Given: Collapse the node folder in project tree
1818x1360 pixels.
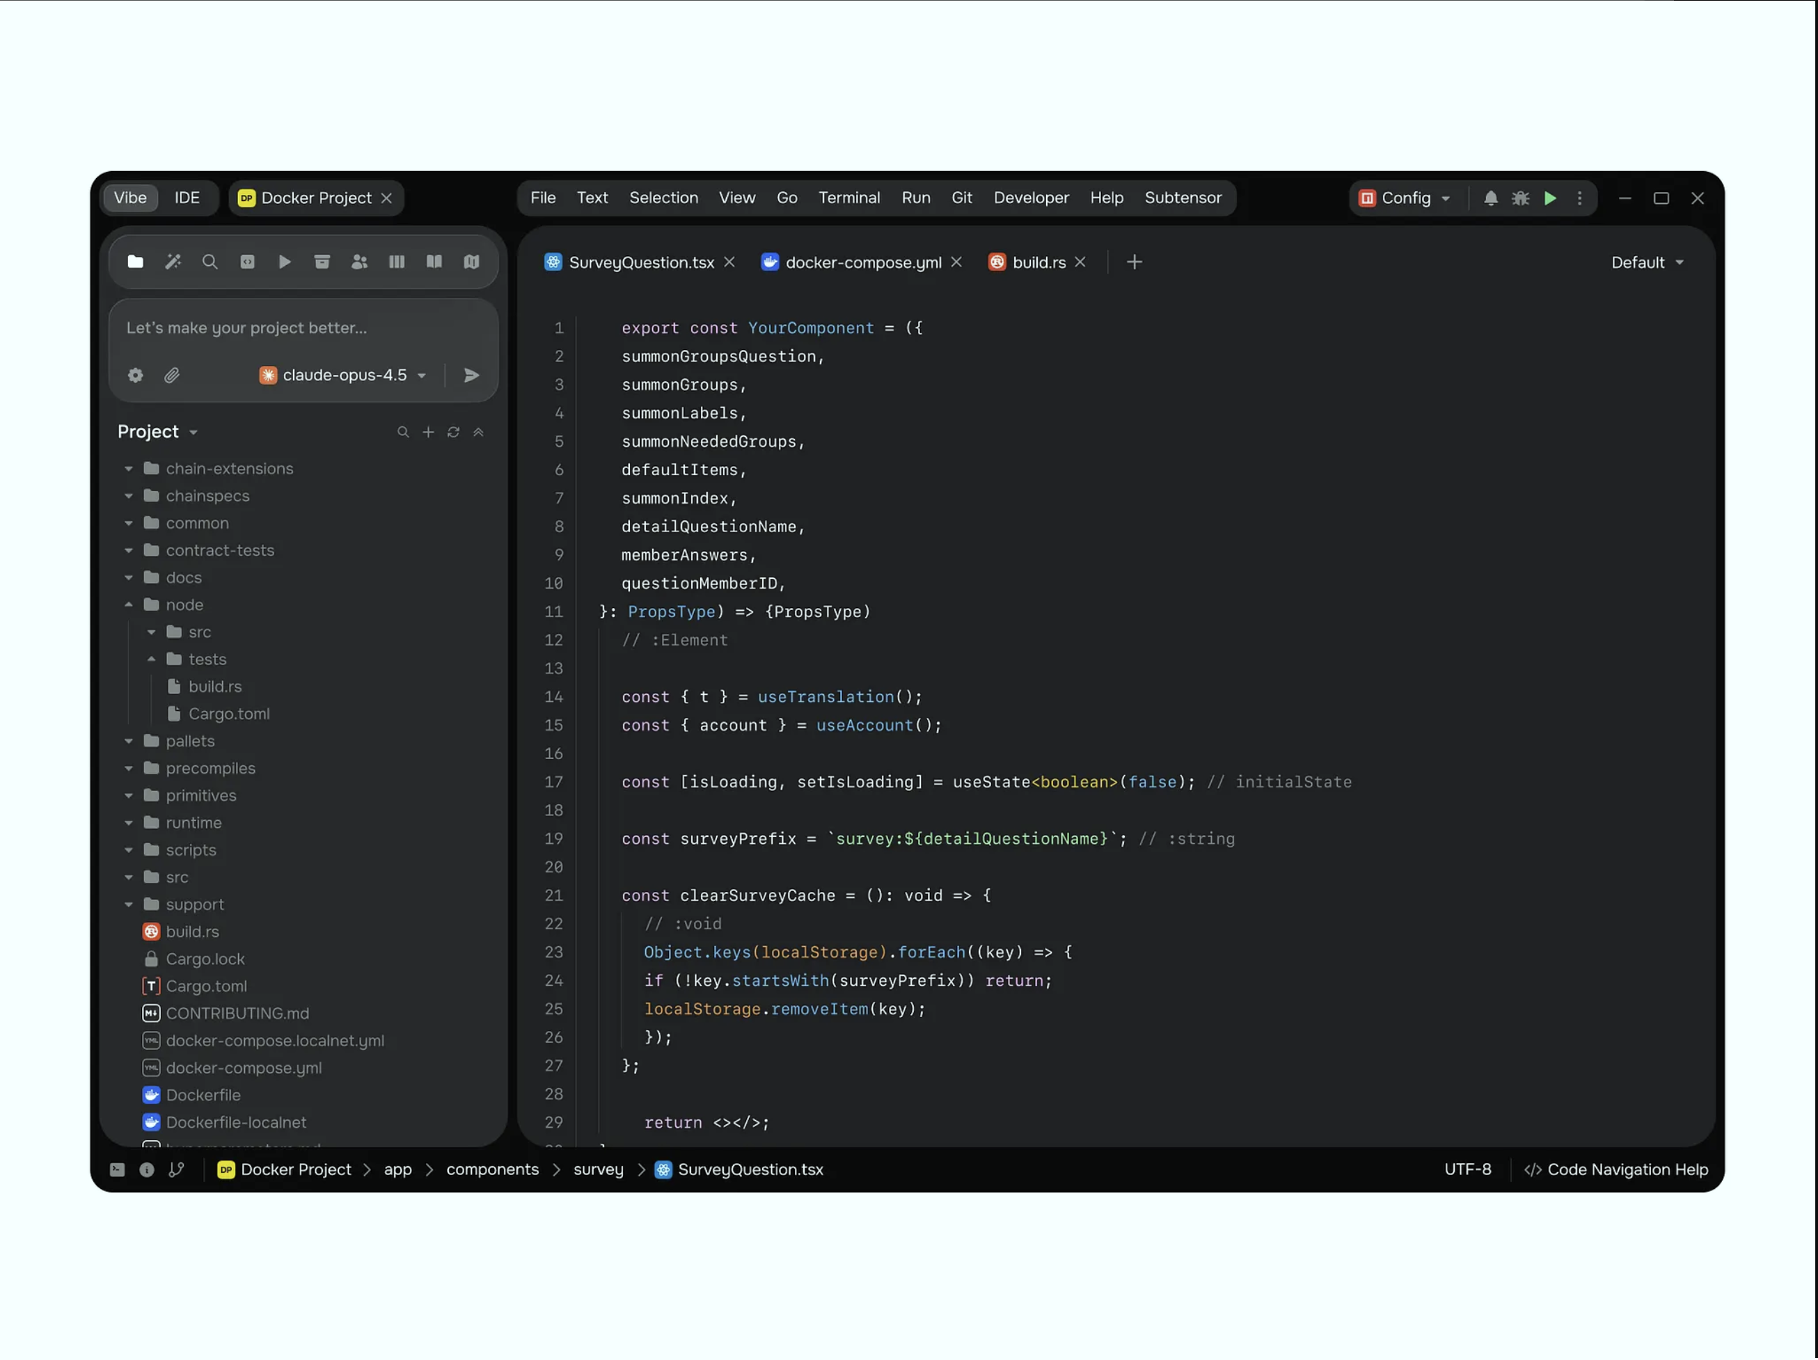Looking at the screenshot, I should [x=129, y=605].
